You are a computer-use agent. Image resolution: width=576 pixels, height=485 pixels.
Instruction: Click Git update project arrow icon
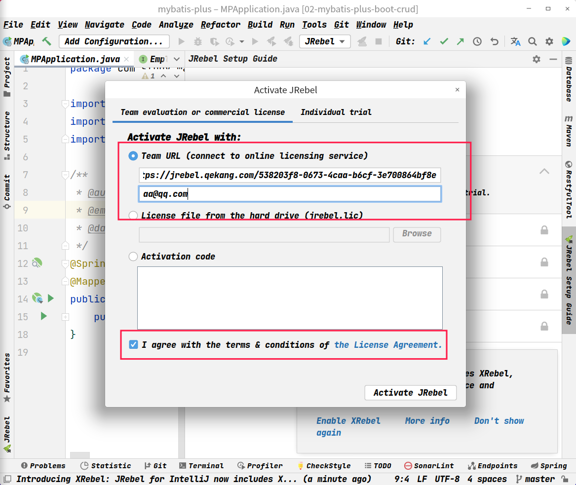[x=427, y=41]
